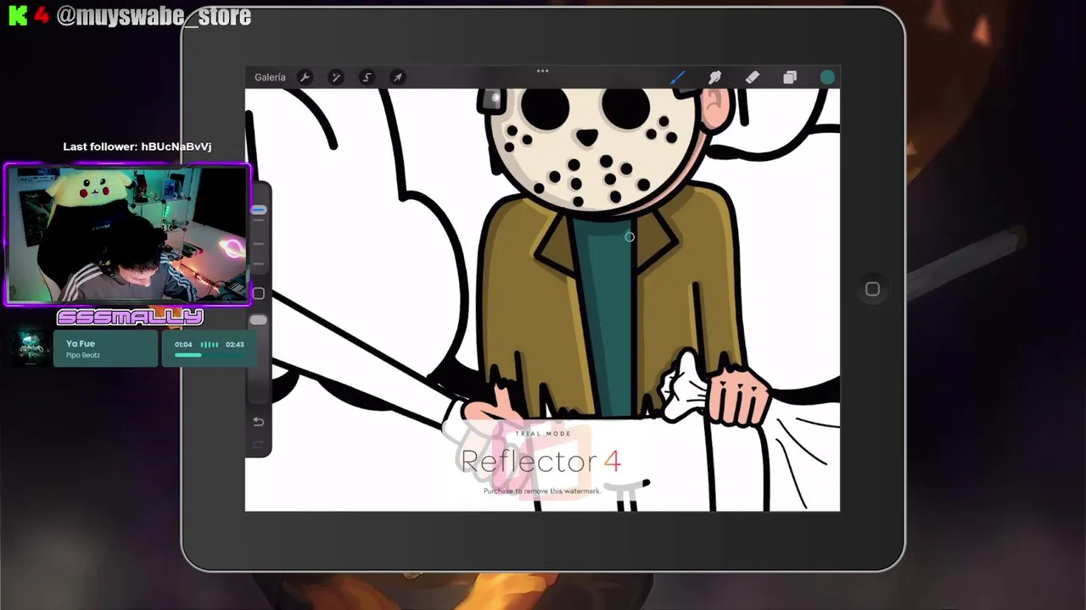The width and height of the screenshot is (1086, 610).
Task: Open the Layers panel
Action: (x=790, y=77)
